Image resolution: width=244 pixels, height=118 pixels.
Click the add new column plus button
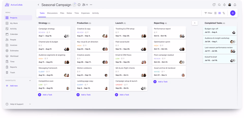pyautogui.click(x=195, y=23)
